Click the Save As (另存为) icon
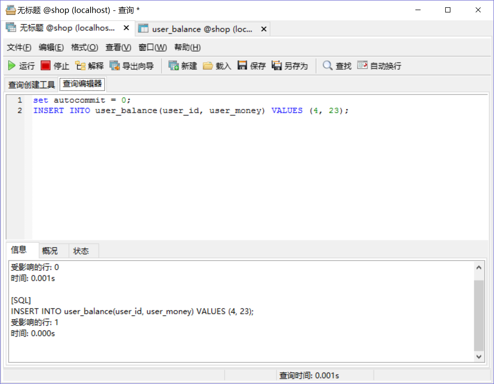The image size is (494, 384). (x=277, y=65)
